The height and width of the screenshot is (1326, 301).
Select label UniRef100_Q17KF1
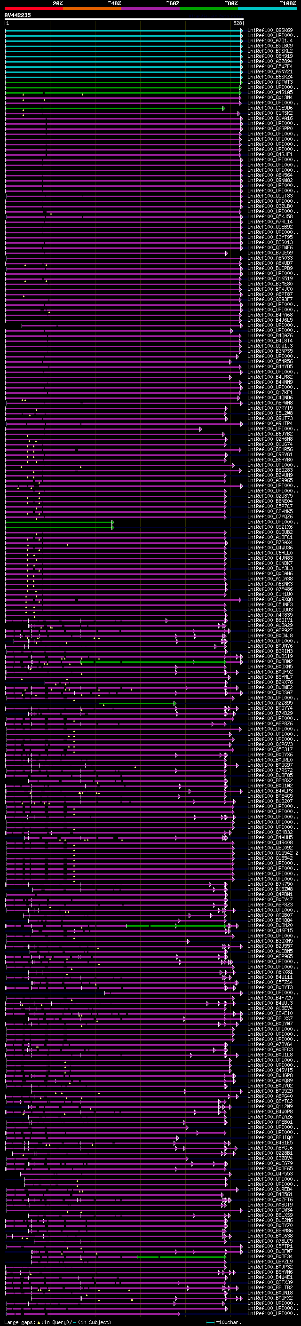pyautogui.click(x=270, y=392)
